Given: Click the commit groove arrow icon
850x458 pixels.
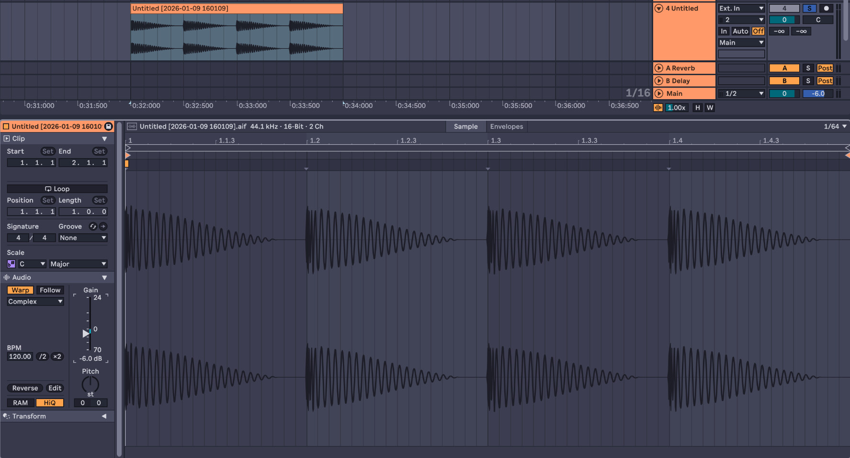Looking at the screenshot, I should (x=103, y=227).
